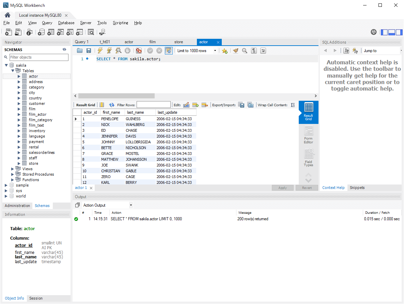Screen dimensions: 404x304
Task: Create new stored procedure icon
Action: click(70, 32)
